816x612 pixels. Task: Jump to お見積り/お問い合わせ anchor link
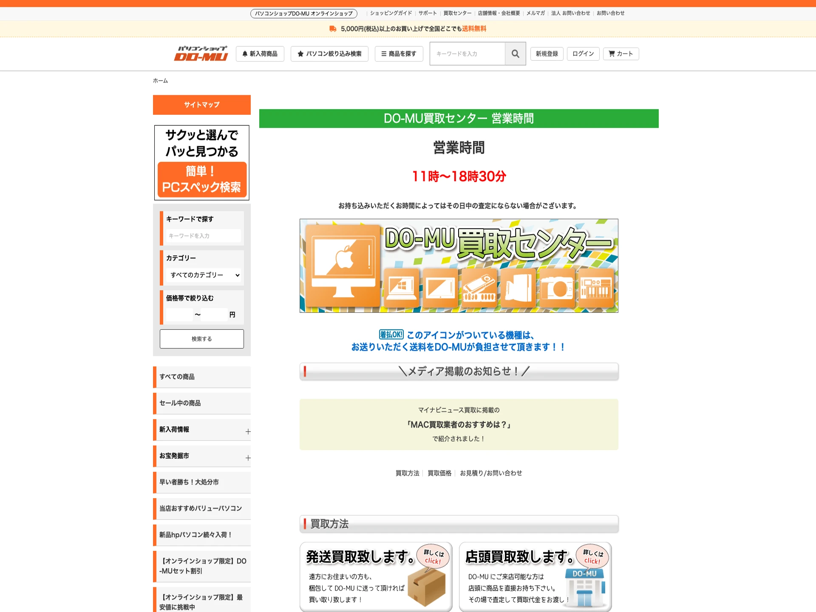tap(491, 473)
